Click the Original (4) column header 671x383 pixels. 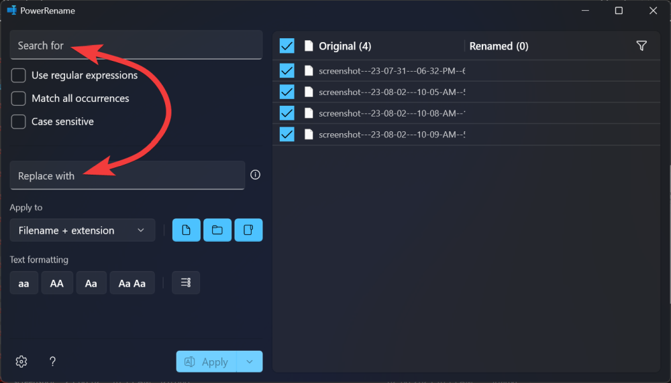(x=345, y=46)
